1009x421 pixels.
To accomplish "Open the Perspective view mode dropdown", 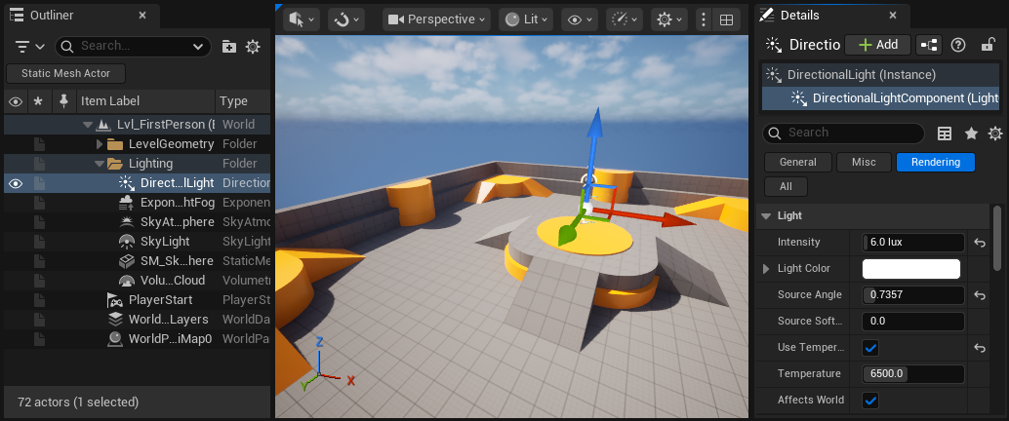I will pyautogui.click(x=436, y=19).
